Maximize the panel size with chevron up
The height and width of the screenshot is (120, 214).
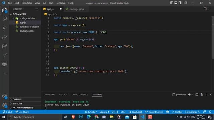[206, 94]
